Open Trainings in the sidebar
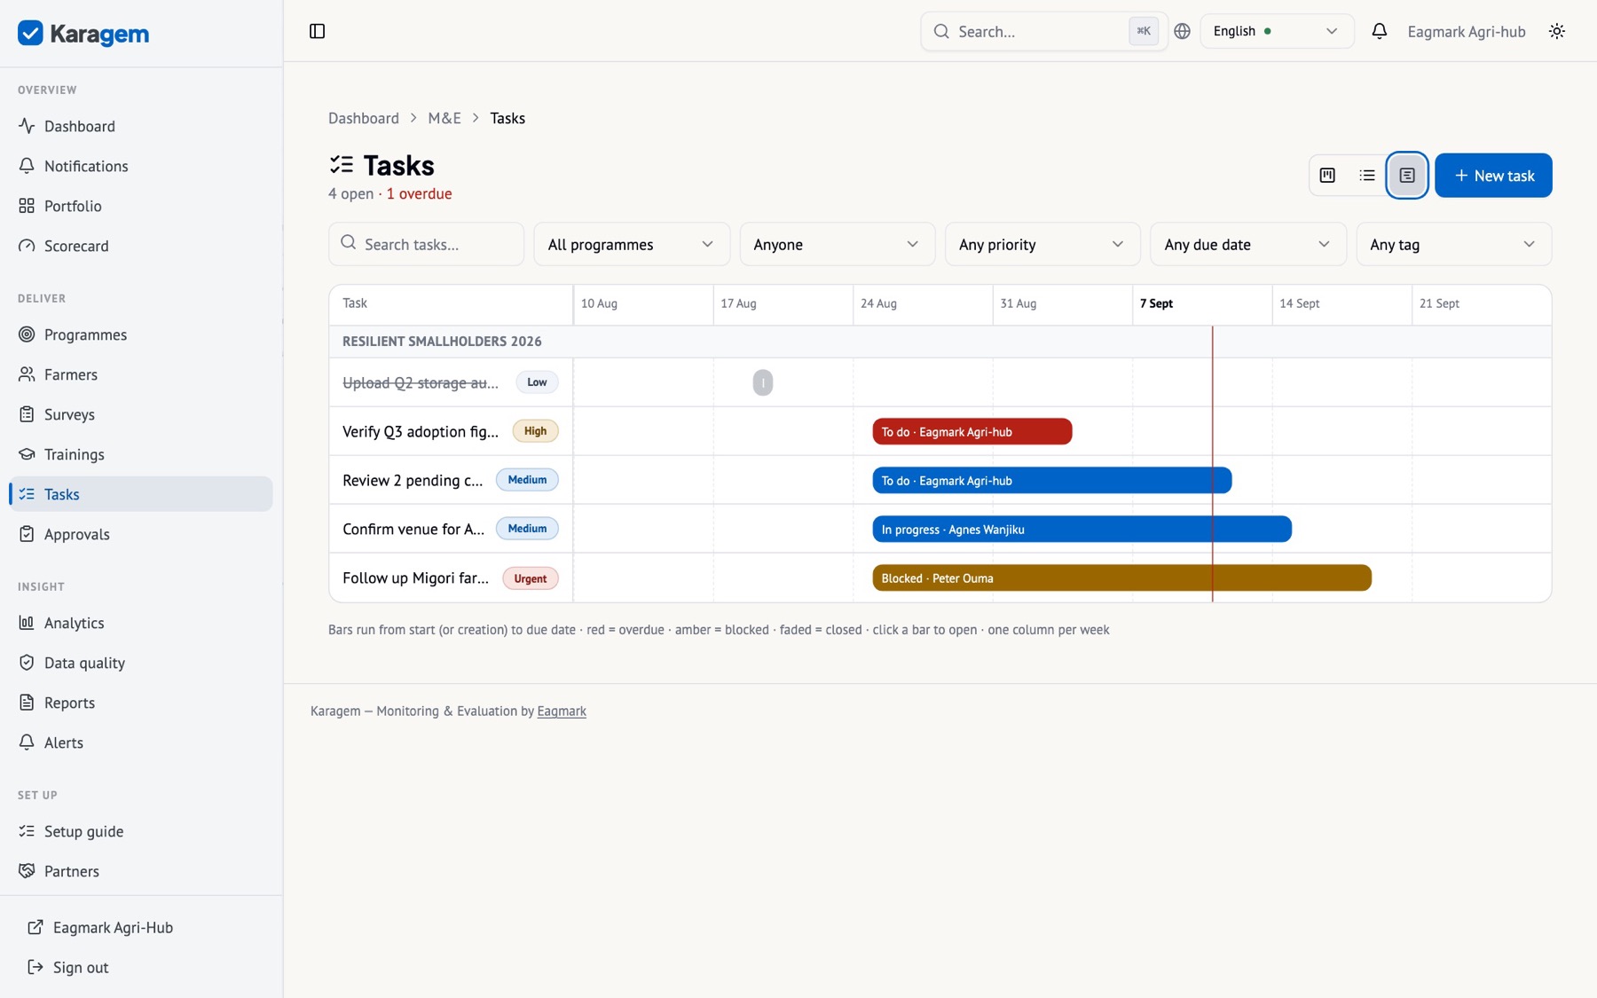1597x998 pixels. click(141, 454)
